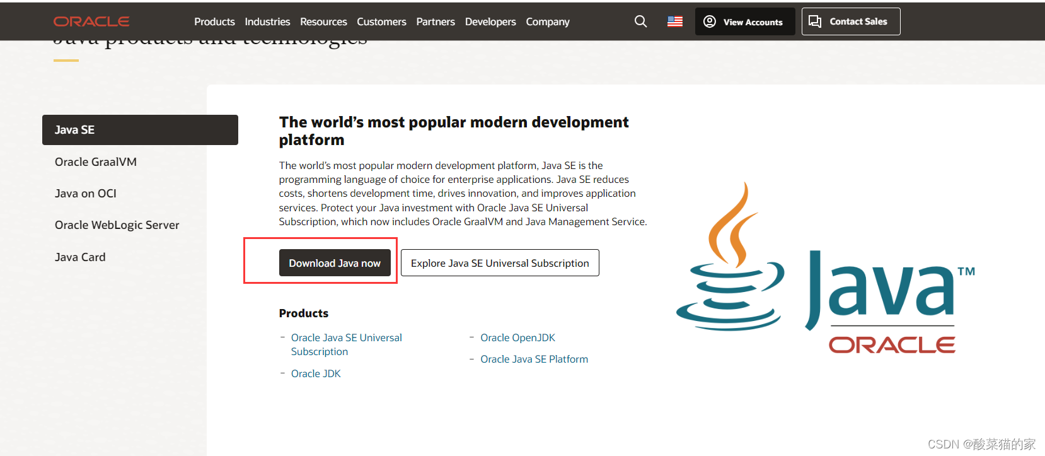
Task: Click the Java Oracle logo image
Action: [x=826, y=267]
